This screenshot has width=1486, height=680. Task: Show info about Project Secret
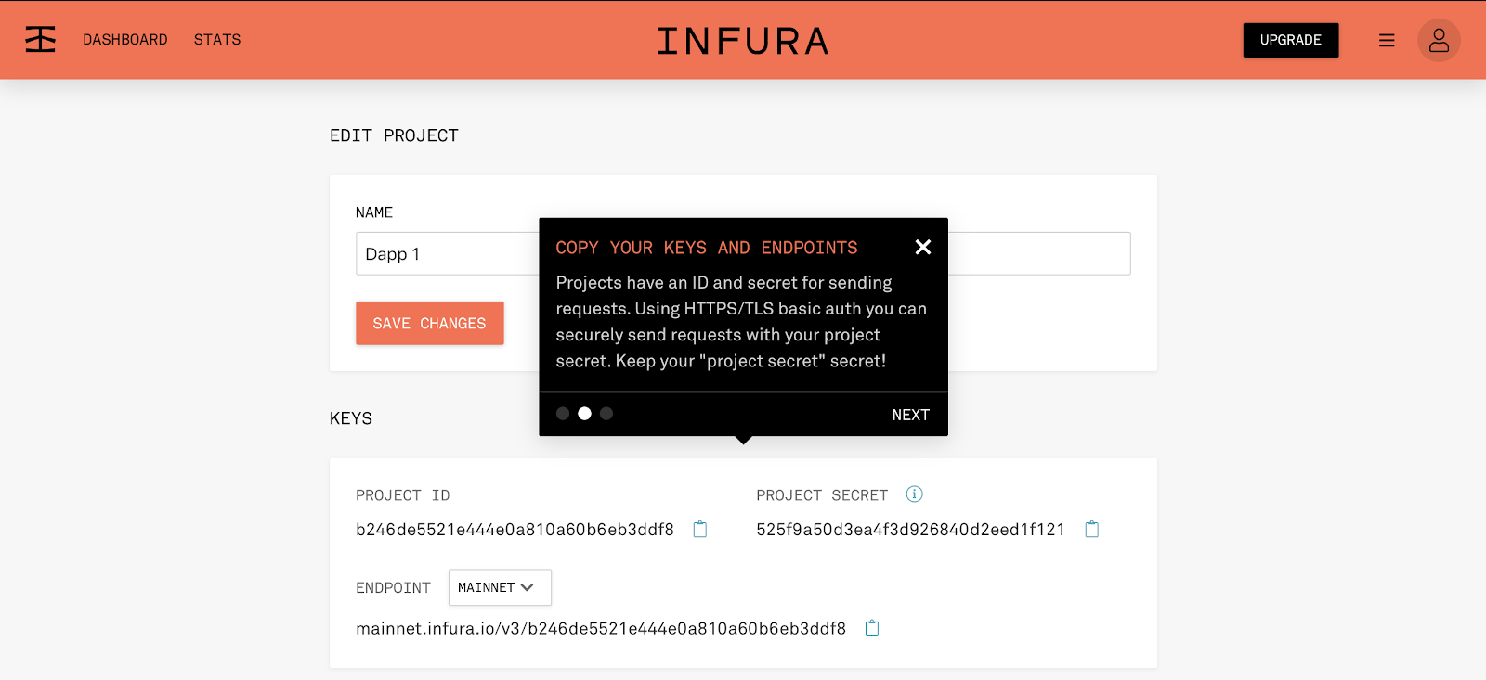pos(914,494)
